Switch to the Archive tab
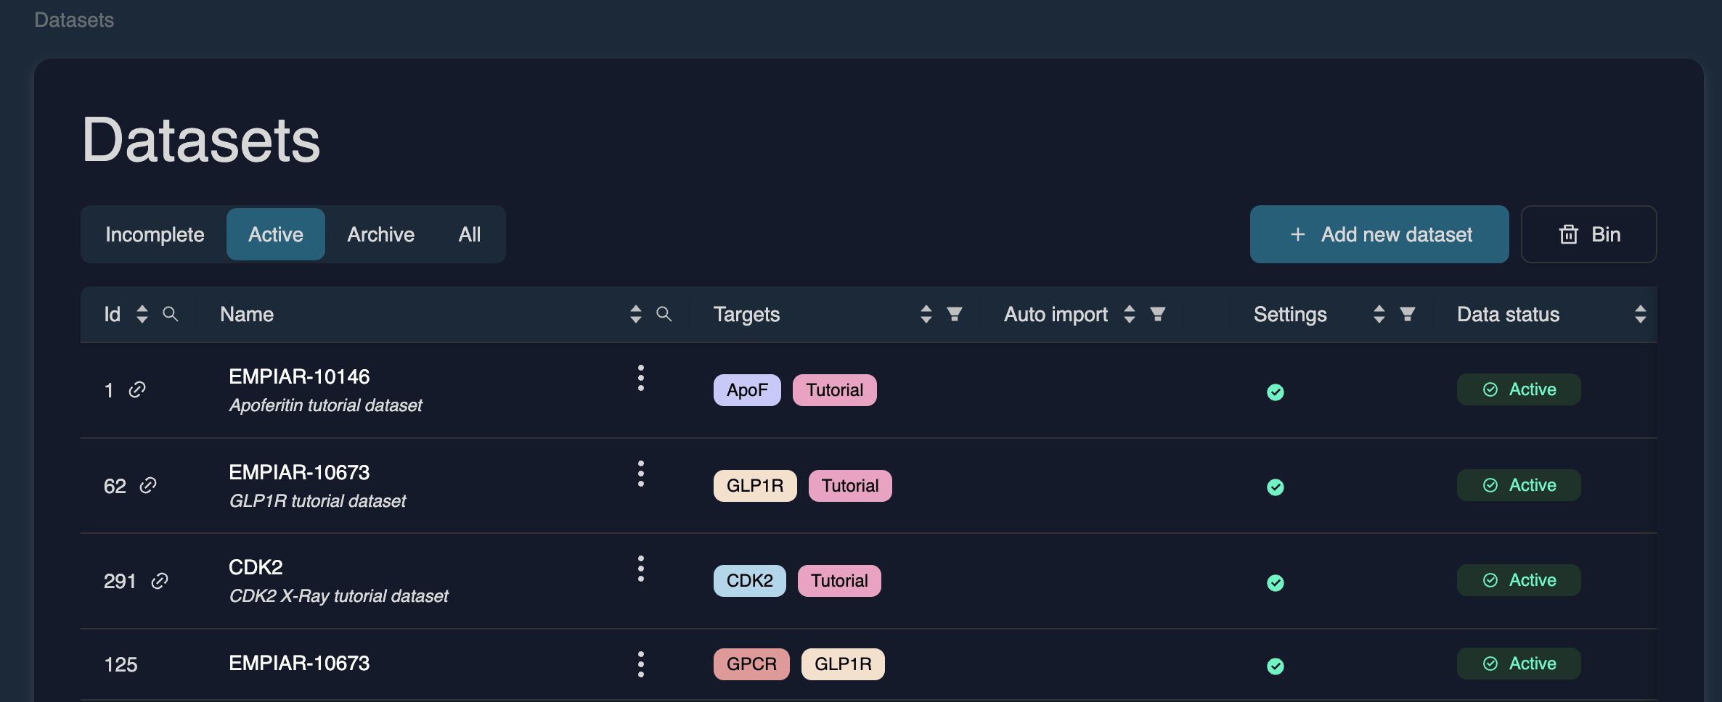This screenshot has width=1722, height=702. coord(380,234)
